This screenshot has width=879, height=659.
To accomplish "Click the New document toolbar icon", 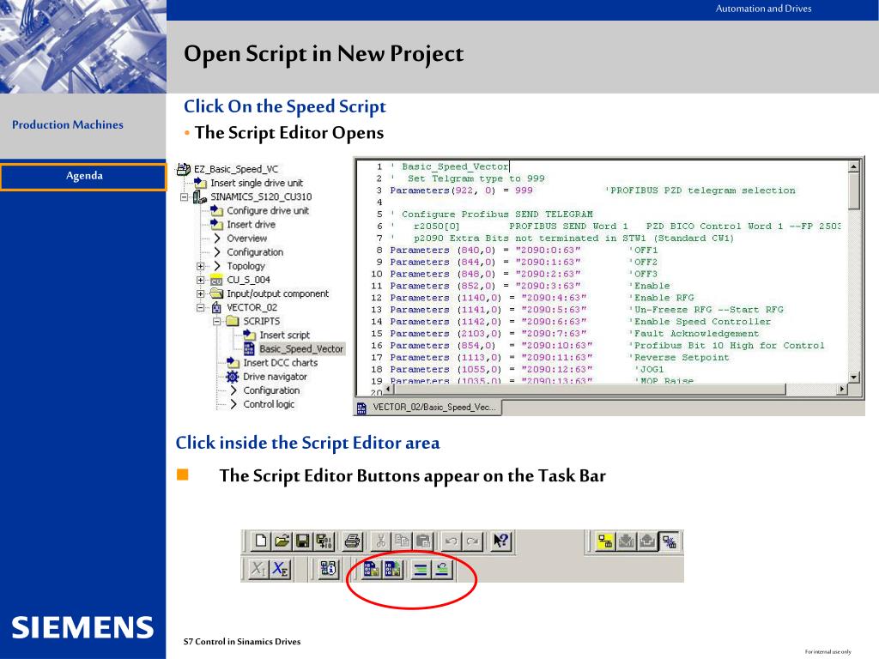I will click(x=261, y=541).
